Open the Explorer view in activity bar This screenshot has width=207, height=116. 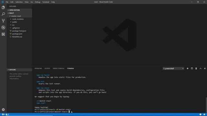[3, 7]
